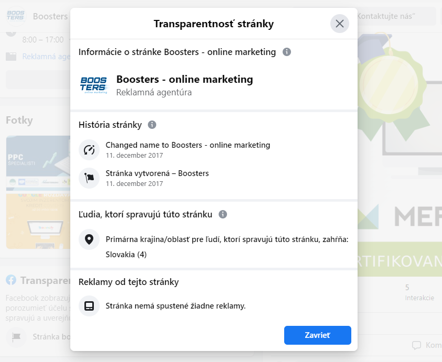Click info icon next to Informácie o stránke

coord(286,52)
